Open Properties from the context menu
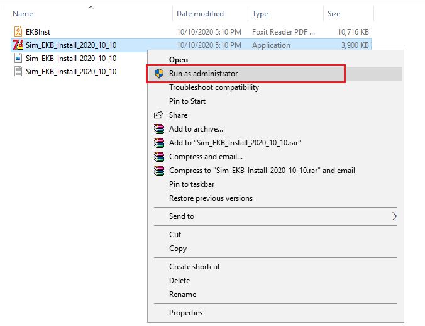This screenshot has height=326, width=425. [185, 313]
